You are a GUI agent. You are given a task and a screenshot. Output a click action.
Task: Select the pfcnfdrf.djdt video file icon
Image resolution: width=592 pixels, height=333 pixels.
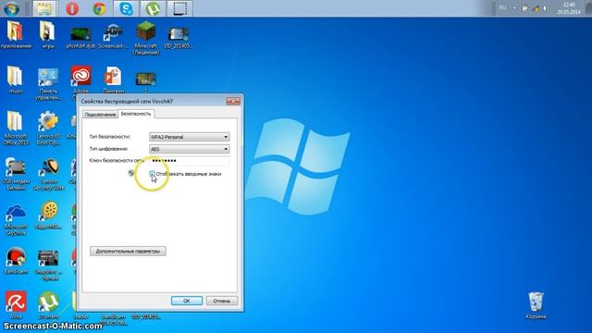tap(80, 38)
